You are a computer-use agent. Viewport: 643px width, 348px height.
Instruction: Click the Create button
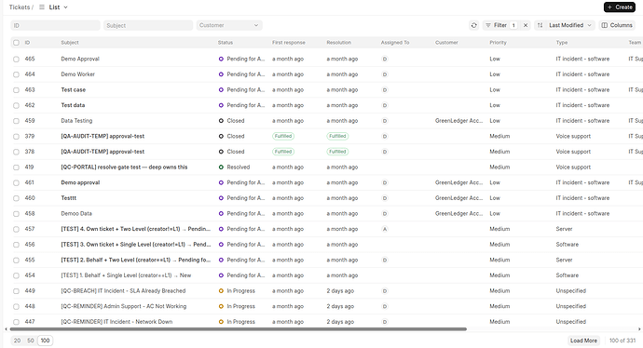[620, 7]
